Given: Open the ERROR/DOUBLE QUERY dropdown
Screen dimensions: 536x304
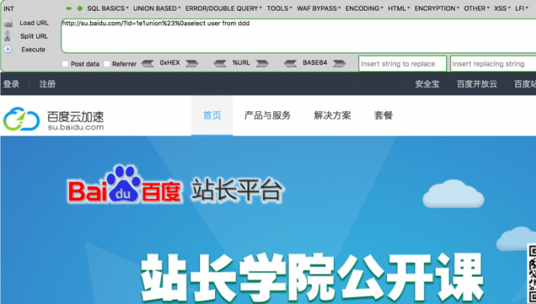Looking at the screenshot, I should [x=224, y=8].
